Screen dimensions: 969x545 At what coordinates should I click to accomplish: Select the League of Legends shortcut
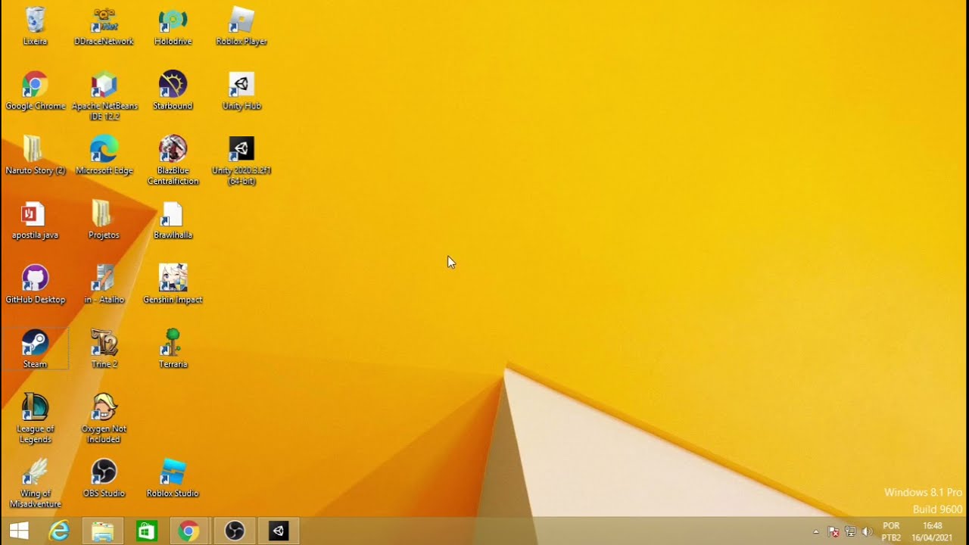(35, 419)
